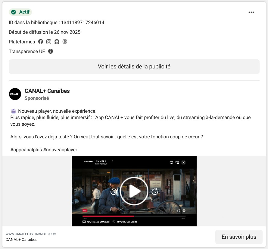Viewport: 268px width, 249px height.
Task: Click the cast-to-TV icon in the player
Action: coord(171,162)
